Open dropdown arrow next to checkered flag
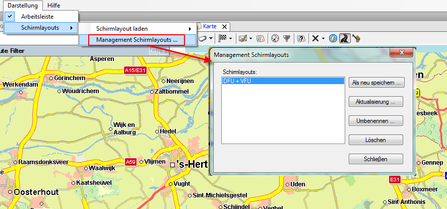Screen dimensions: 447x209 230,38
